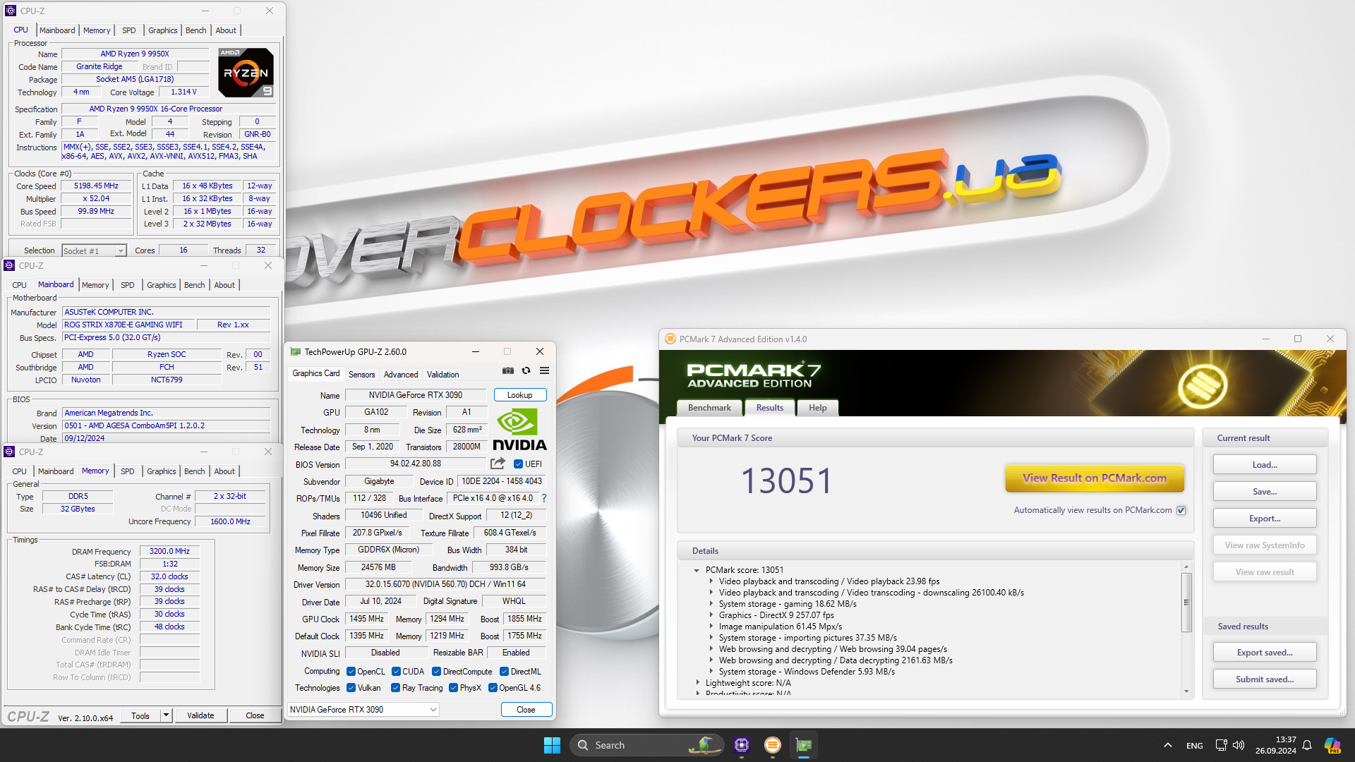Open the Validation tab in GPU-Z
Screen dimensions: 1355x762
coord(442,375)
